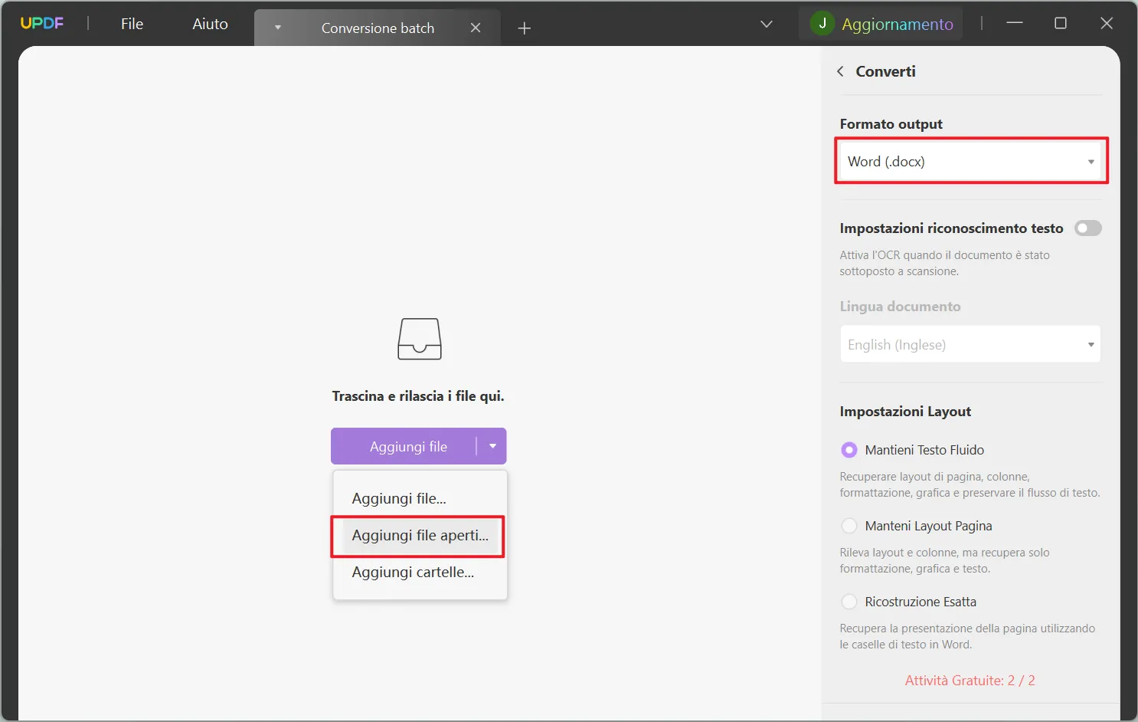Click the Impostazioni Layout heading
Image resolution: width=1138 pixels, height=722 pixels.
(905, 412)
